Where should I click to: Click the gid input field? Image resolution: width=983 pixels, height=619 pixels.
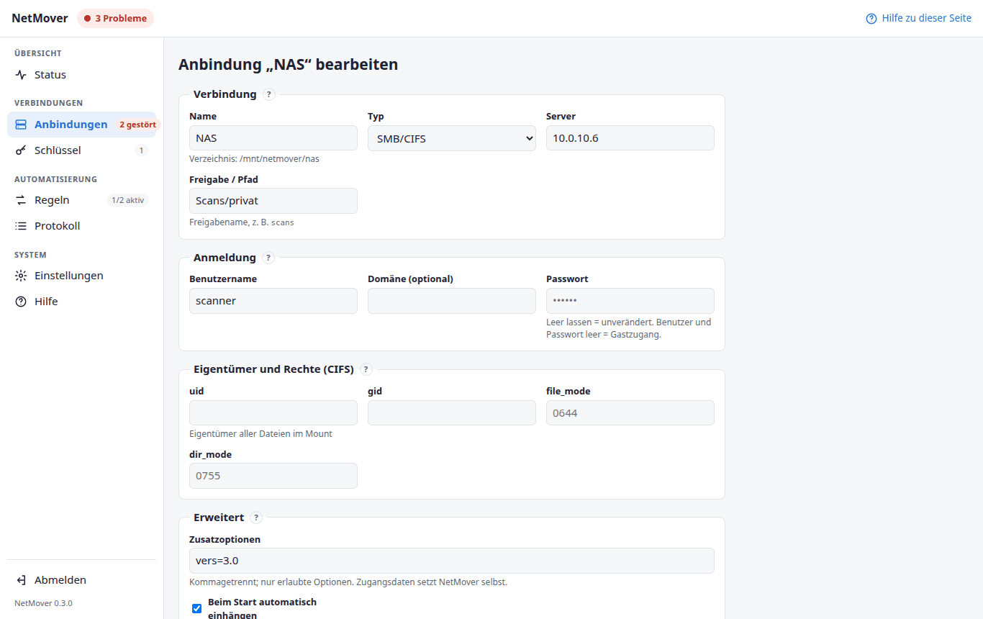pyautogui.click(x=452, y=413)
